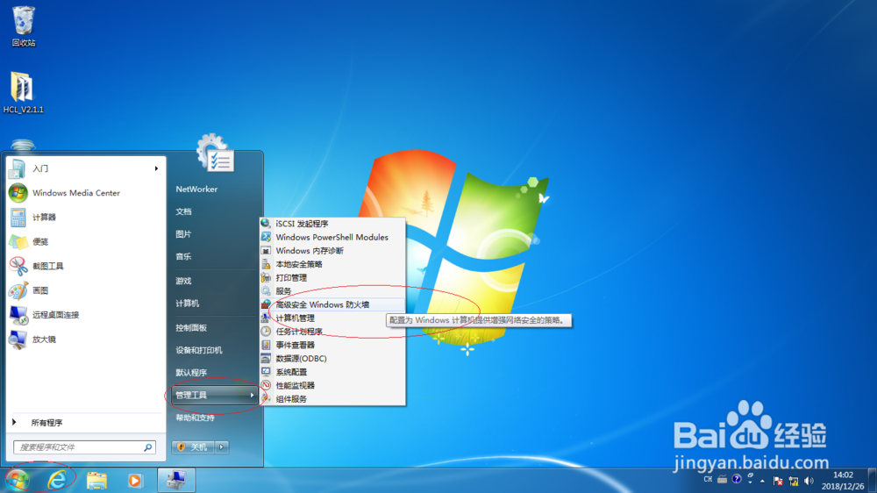
Task: Click the 服务 gears icon
Action: click(267, 291)
